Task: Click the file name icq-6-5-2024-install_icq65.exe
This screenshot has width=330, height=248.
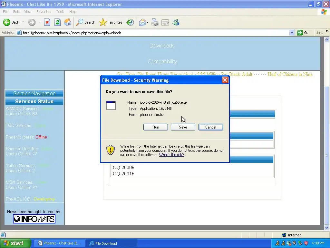Action: pos(163,102)
